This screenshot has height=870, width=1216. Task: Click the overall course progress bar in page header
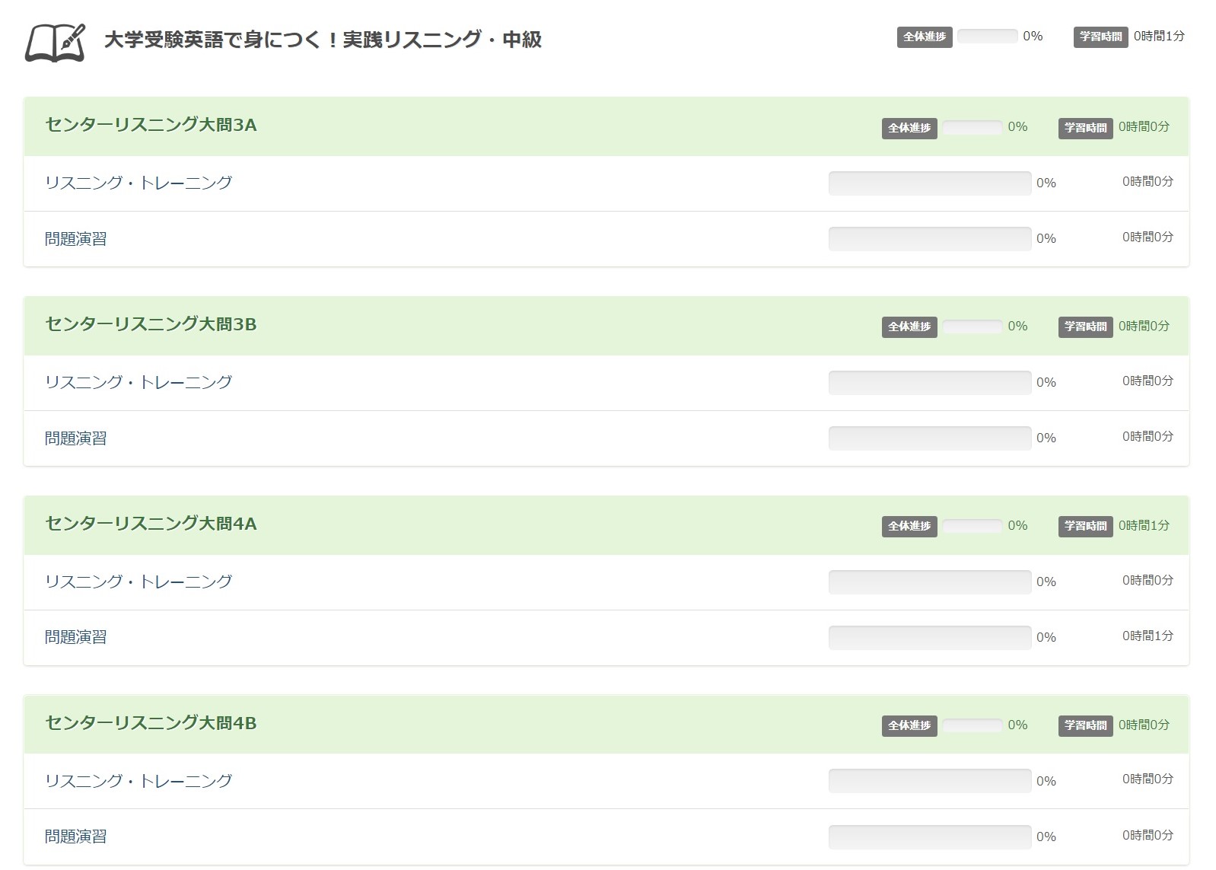tap(987, 36)
